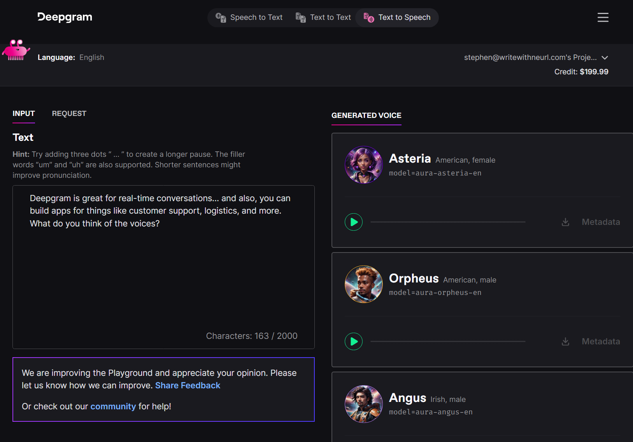Click Angus's avatar image

(x=364, y=404)
